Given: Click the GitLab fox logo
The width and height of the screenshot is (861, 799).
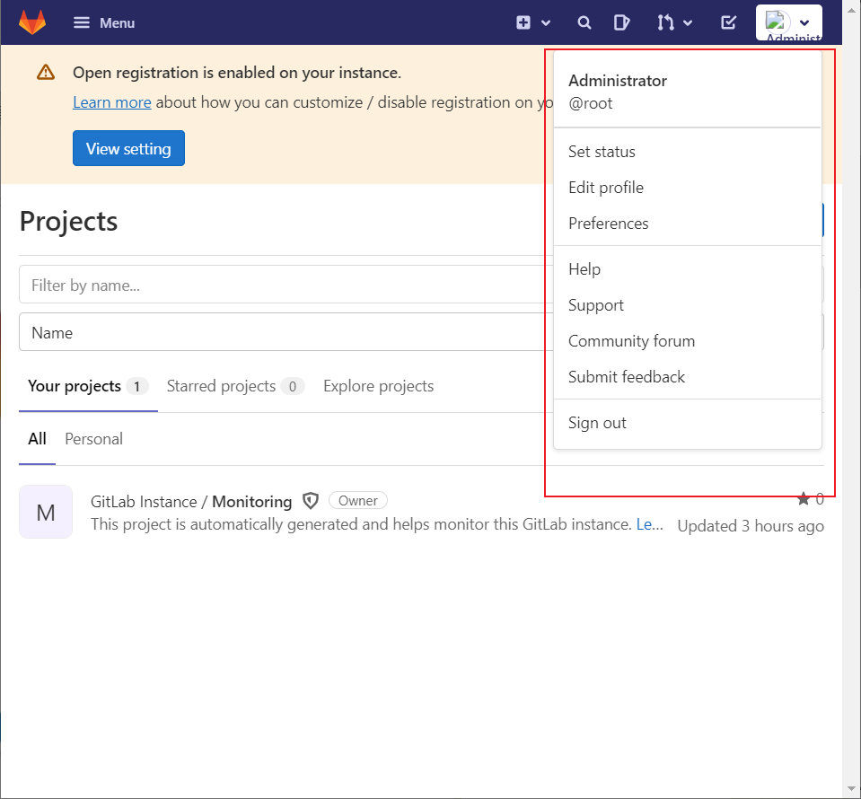Looking at the screenshot, I should coord(32,22).
